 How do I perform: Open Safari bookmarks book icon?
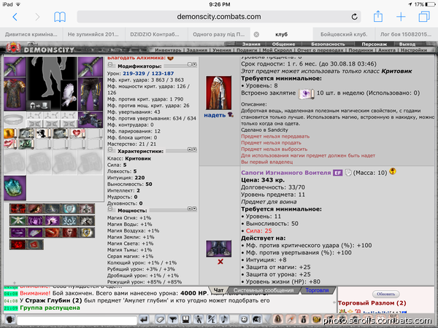coord(60,17)
